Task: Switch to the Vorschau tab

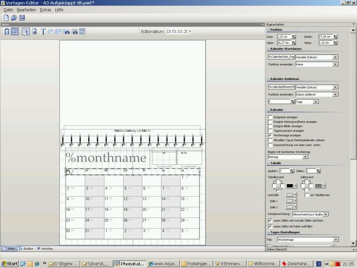Action: point(45,248)
